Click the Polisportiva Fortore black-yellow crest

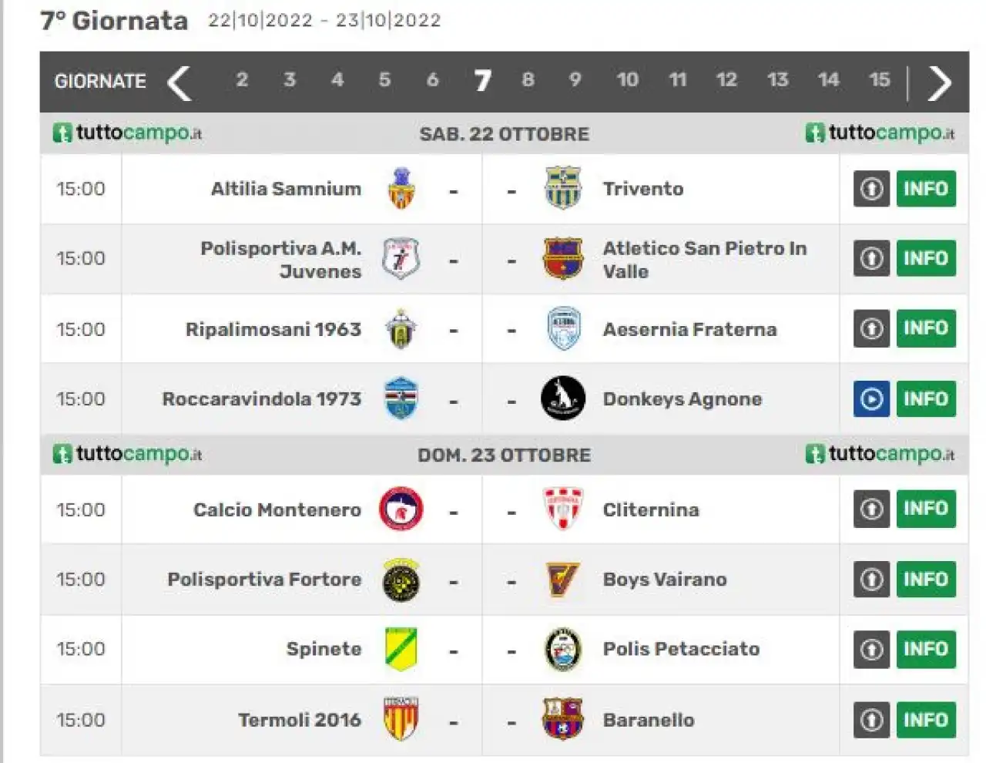[x=401, y=580]
